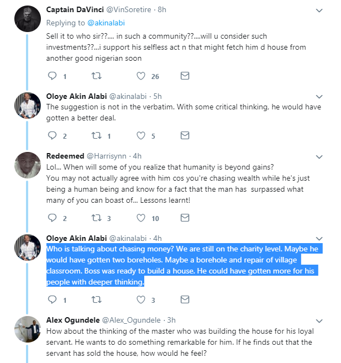Viewport: 341px width, 363px height.
Task: Click Redeemed's profile avatar
Action: point(28,165)
